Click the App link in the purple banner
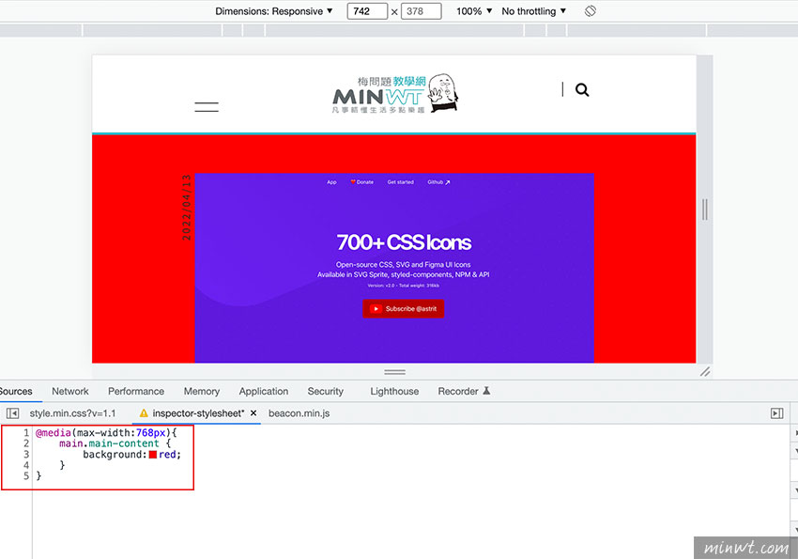798x559 pixels. tap(331, 182)
